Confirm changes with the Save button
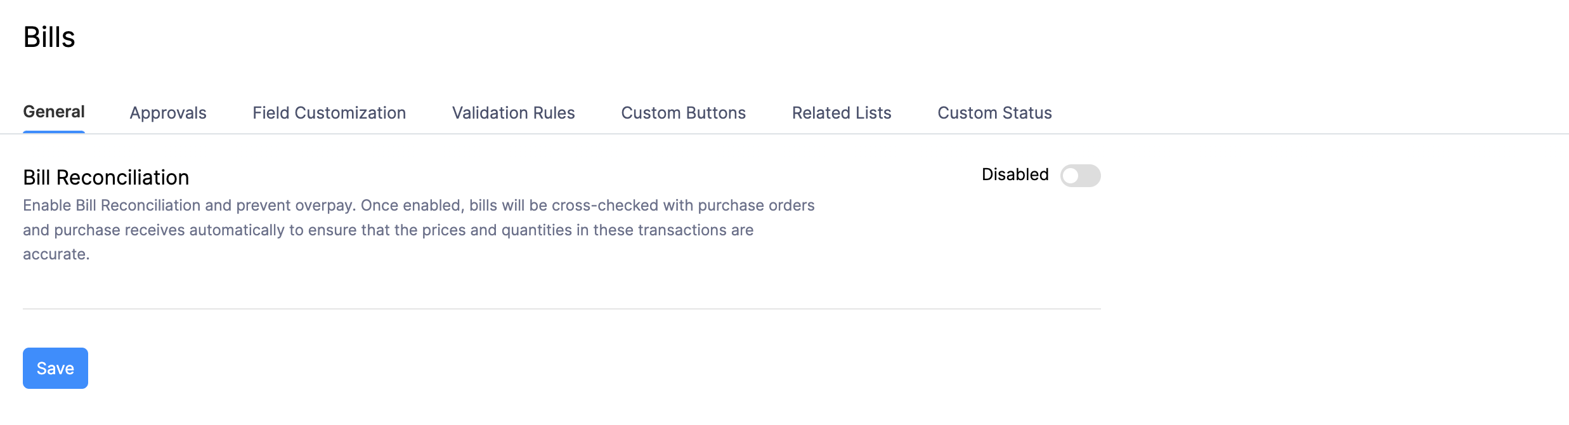 (x=55, y=368)
